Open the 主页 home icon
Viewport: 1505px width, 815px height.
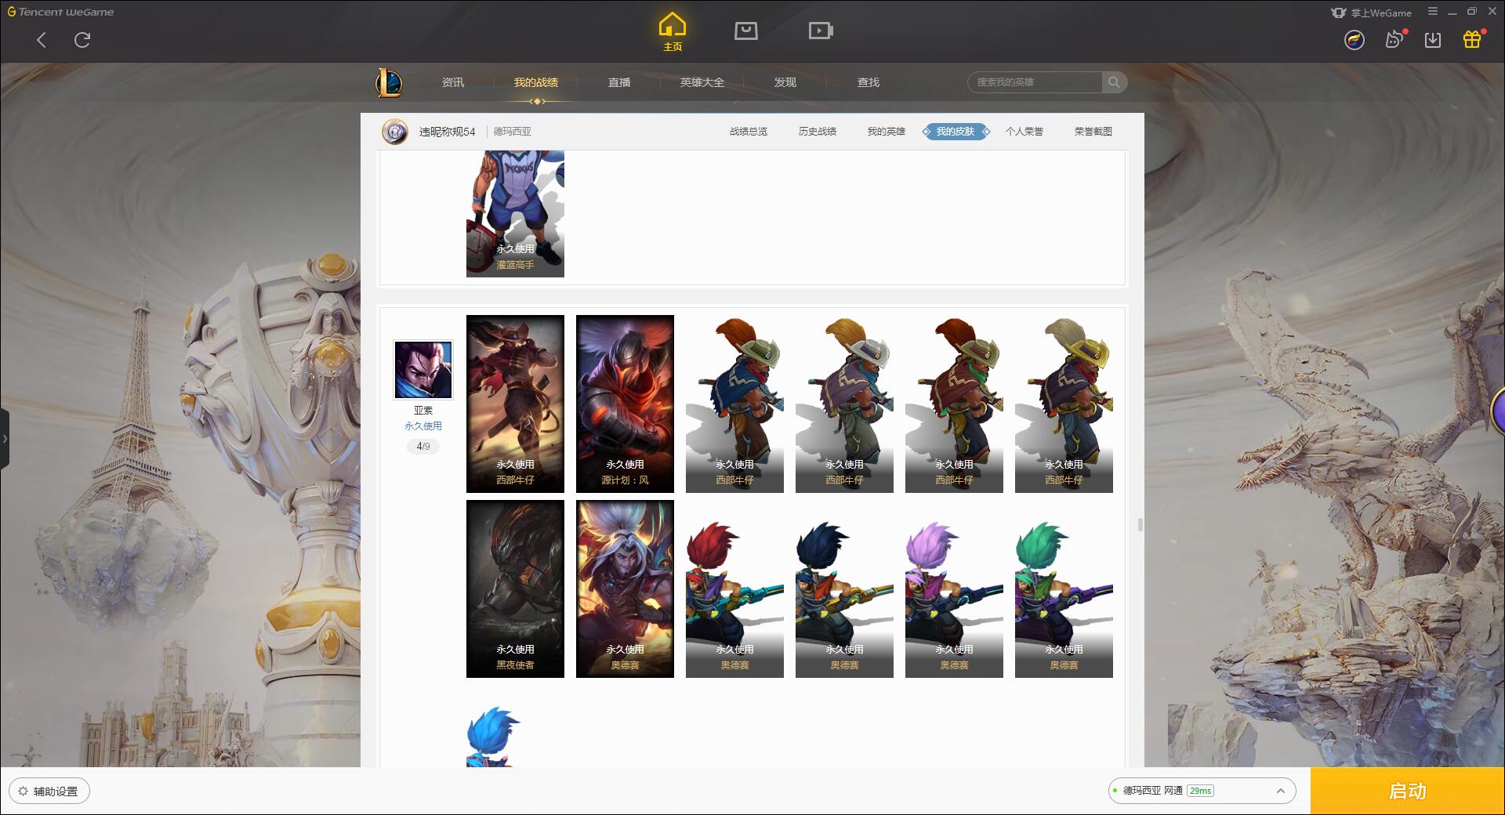pyautogui.click(x=673, y=32)
